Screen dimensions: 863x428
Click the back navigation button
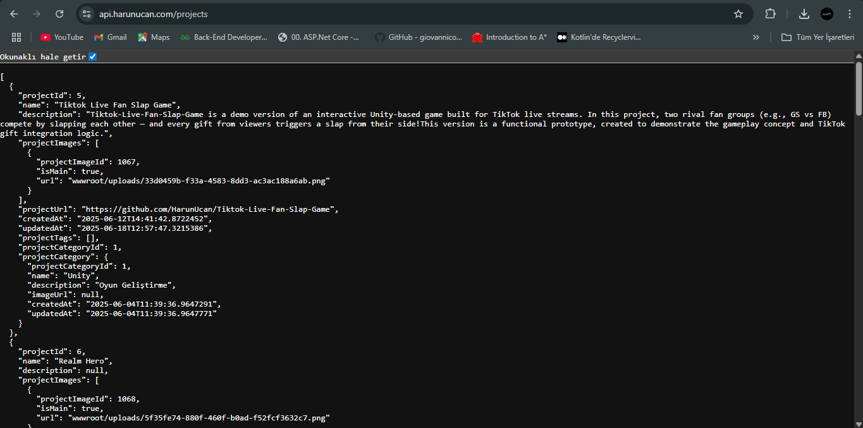tap(14, 13)
